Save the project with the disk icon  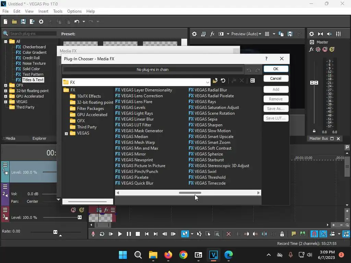[x=23, y=22]
